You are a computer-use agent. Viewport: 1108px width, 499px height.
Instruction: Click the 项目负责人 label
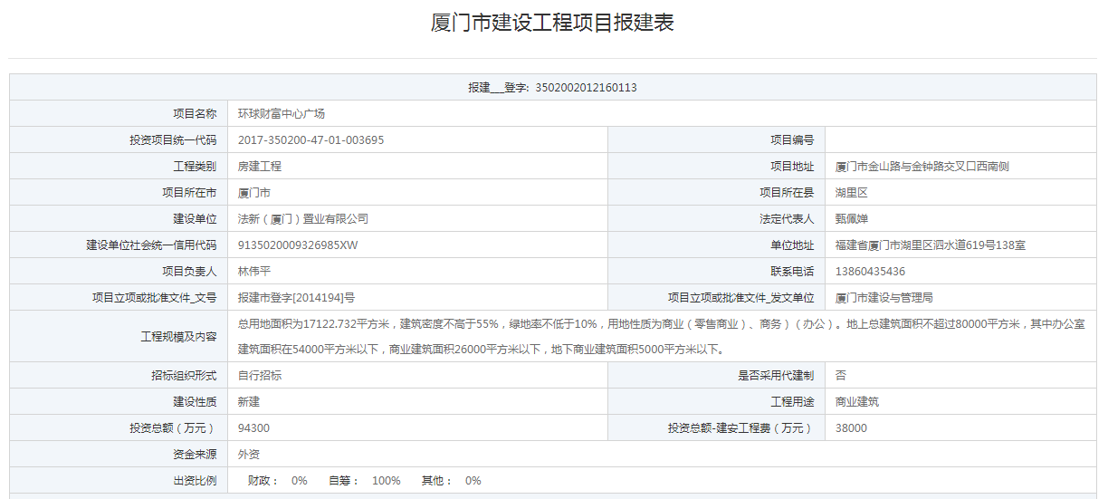coord(189,272)
